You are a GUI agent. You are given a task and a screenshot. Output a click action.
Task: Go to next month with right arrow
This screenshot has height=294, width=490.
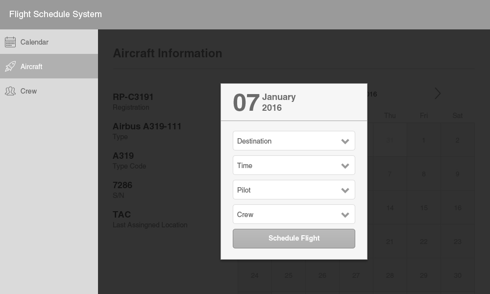(x=438, y=94)
